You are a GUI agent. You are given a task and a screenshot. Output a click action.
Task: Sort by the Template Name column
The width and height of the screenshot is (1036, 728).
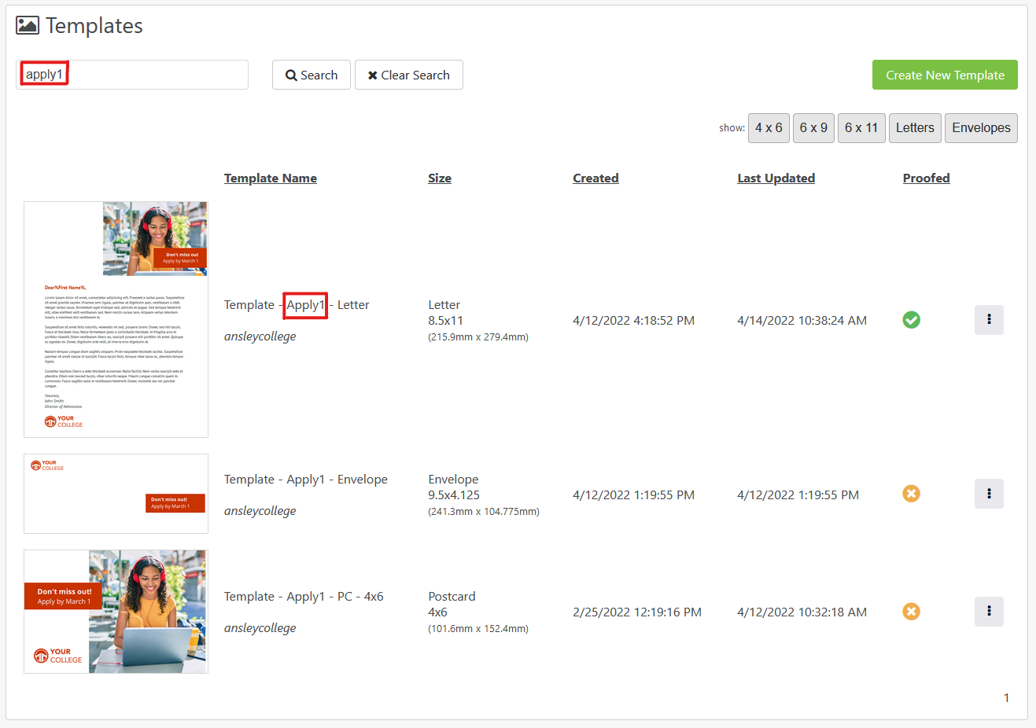coord(271,178)
